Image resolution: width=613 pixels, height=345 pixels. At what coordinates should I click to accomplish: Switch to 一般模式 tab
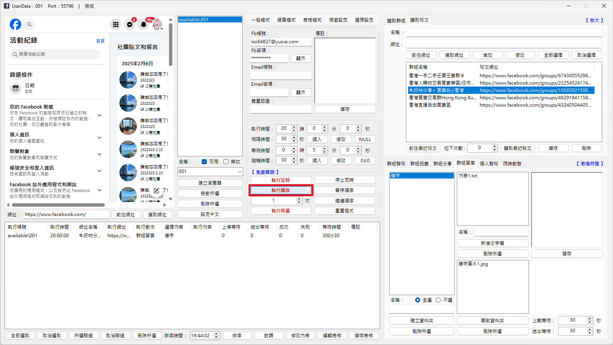(x=261, y=20)
